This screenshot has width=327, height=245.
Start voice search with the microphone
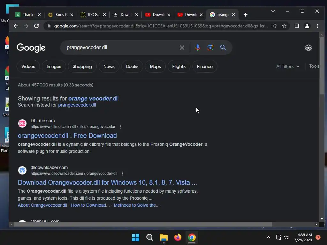pos(197,48)
